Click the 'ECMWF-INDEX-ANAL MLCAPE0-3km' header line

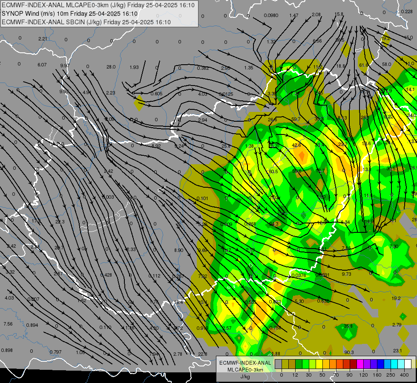click(98, 5)
